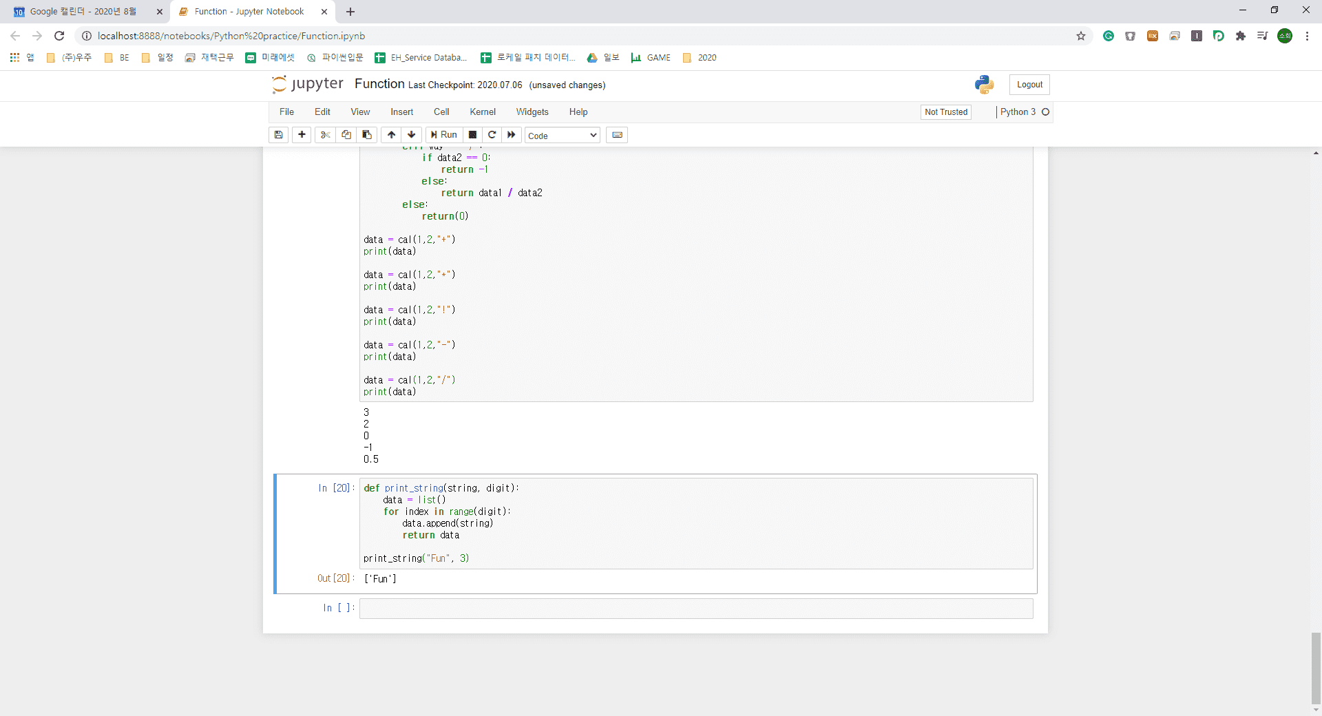
Task: Open the Widgets menu
Action: pyautogui.click(x=532, y=112)
